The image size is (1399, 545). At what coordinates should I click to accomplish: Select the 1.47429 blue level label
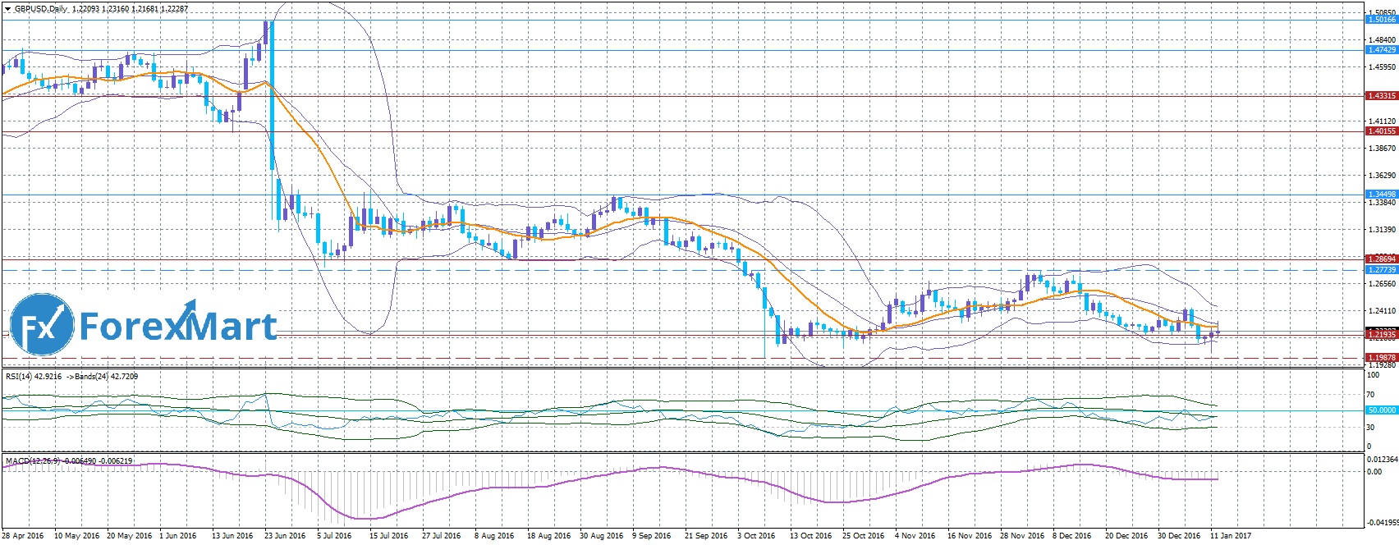tap(1381, 50)
